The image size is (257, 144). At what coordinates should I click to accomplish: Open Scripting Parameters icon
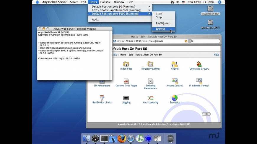pyautogui.click(x=150, y=81)
